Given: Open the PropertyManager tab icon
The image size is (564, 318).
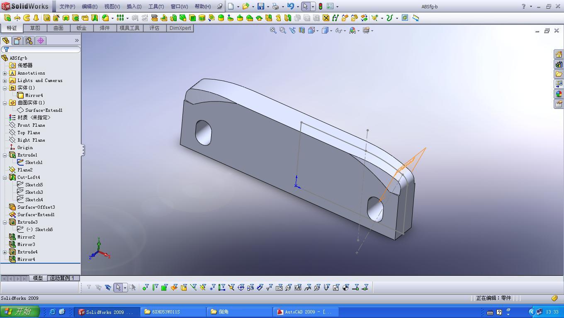Looking at the screenshot, I should [17, 41].
